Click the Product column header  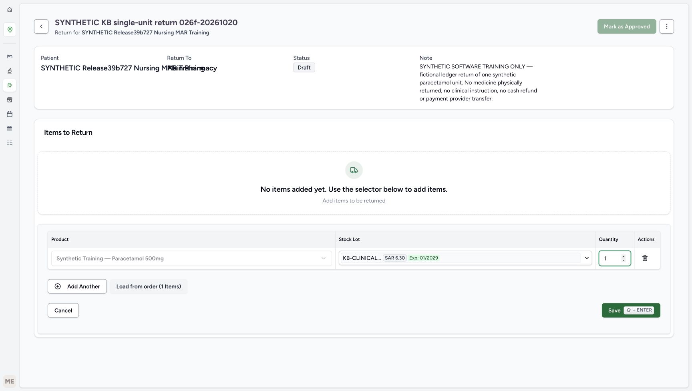coord(60,239)
